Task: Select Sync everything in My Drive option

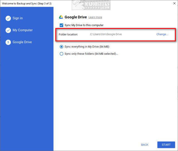Action: click(61, 47)
